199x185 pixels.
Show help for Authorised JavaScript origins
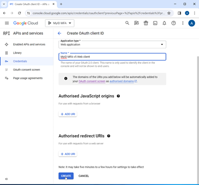(118, 96)
